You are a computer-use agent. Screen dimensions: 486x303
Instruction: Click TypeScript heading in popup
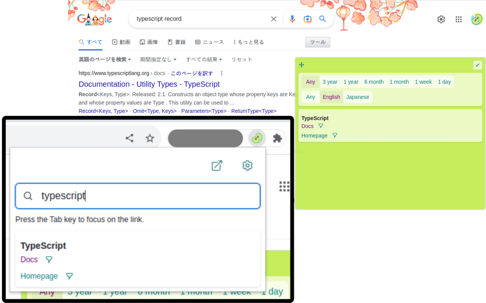(x=43, y=246)
